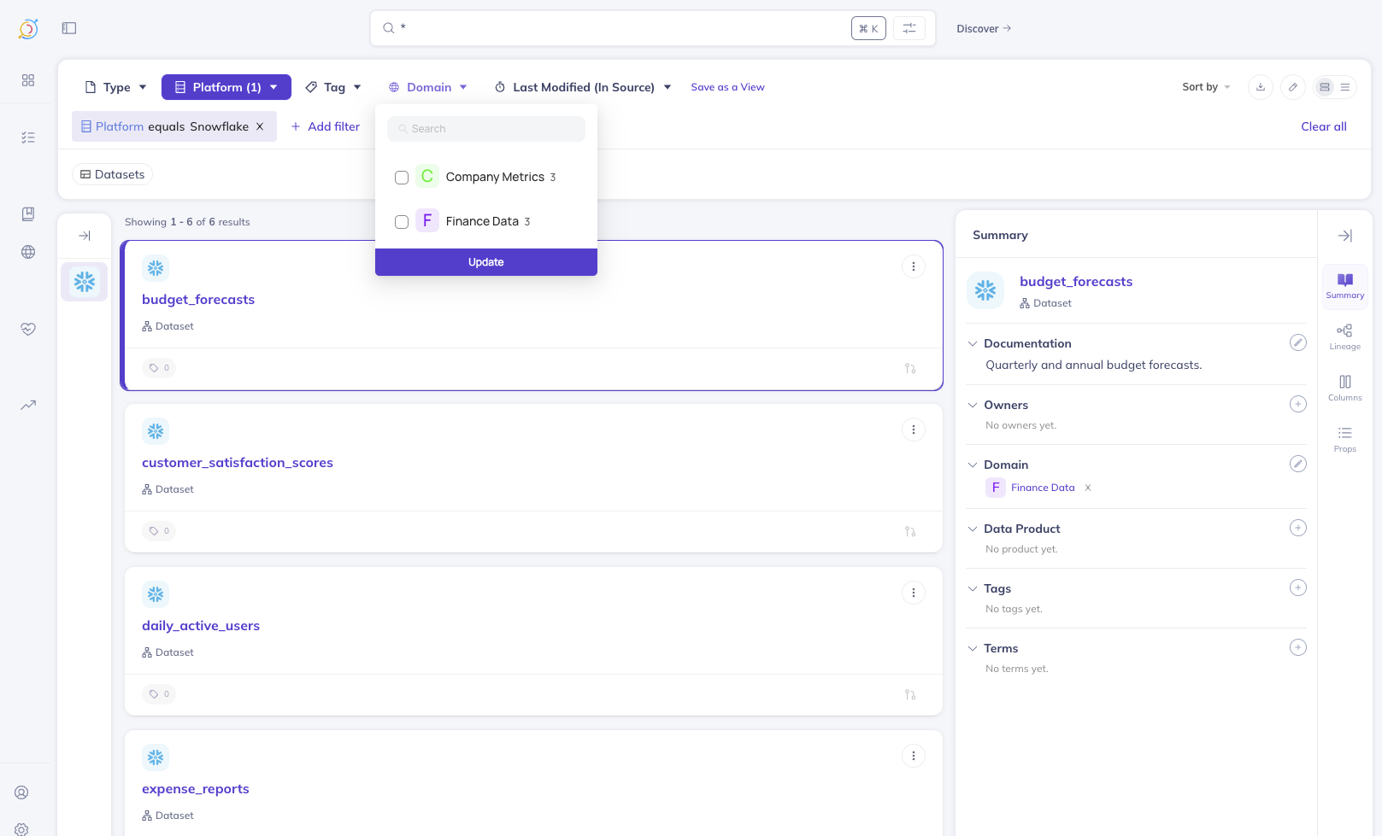
Task: Open budget_forecasts dataset link in results
Action: tap(198, 300)
